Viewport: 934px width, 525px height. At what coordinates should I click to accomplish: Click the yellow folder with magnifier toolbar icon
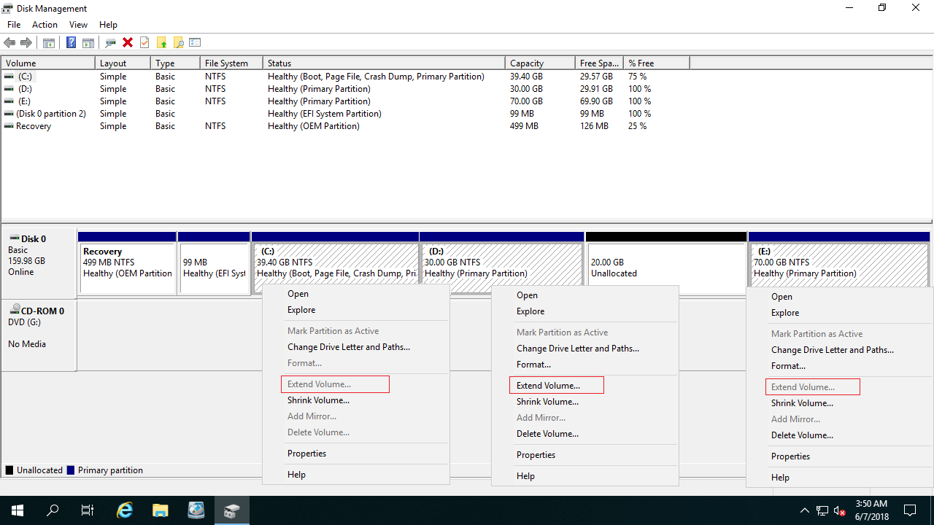[178, 42]
